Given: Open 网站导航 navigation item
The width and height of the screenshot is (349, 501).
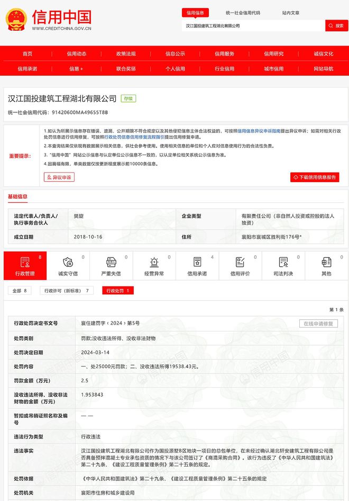Looking at the screenshot, I should (x=323, y=69).
